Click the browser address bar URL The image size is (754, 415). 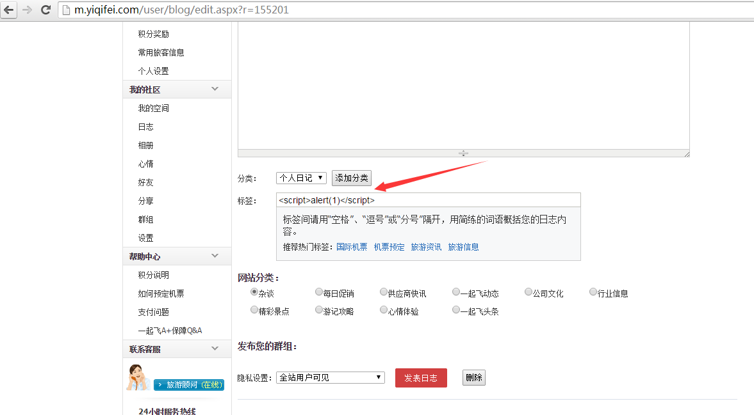(x=182, y=10)
